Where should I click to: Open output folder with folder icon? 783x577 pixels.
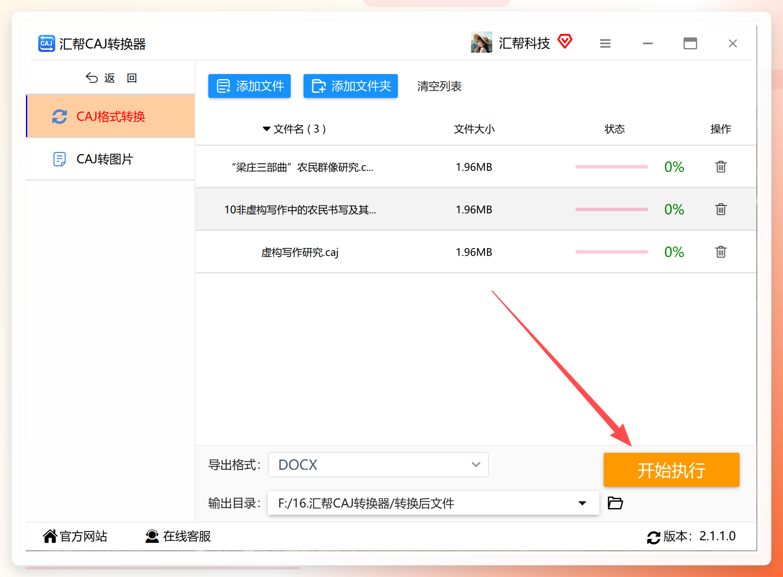615,503
